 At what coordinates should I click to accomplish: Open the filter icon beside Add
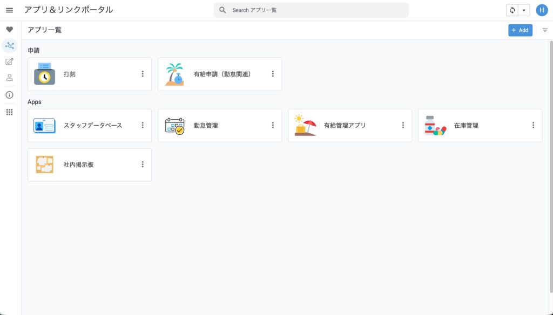[x=545, y=30]
